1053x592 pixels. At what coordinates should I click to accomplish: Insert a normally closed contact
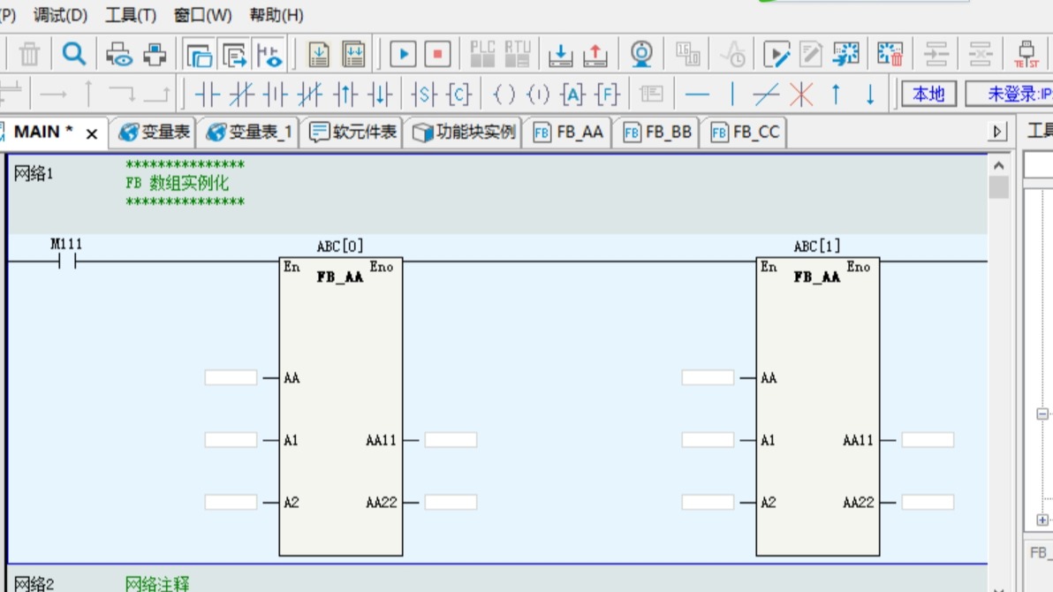(x=241, y=94)
